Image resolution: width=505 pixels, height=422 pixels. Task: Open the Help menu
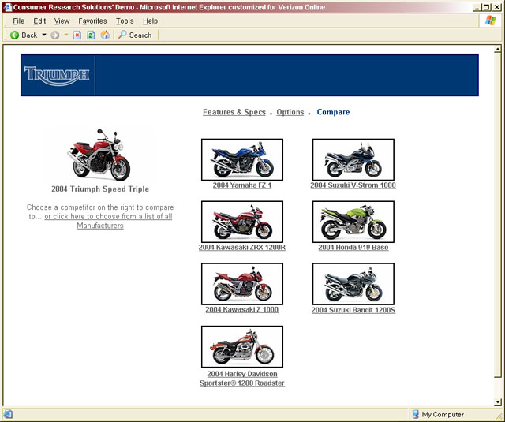click(x=151, y=21)
